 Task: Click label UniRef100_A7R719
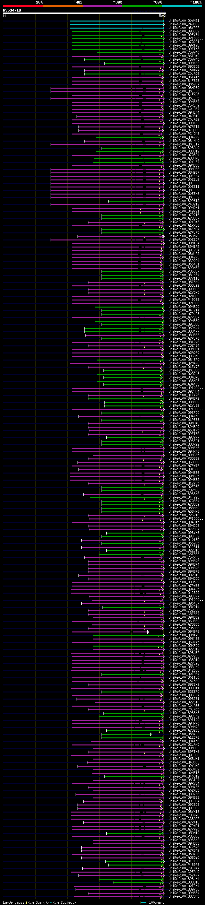[184, 127]
